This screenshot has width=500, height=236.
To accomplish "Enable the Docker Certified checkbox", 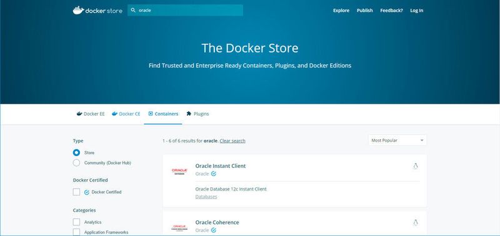I will [x=76, y=192].
